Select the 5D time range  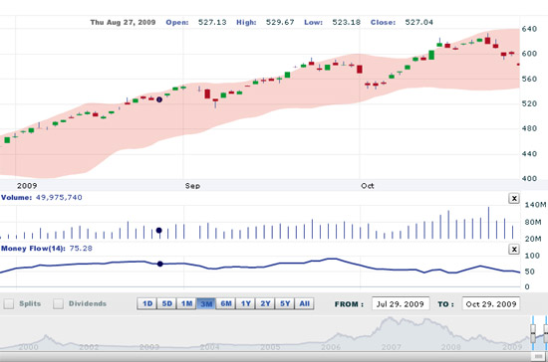pos(166,303)
